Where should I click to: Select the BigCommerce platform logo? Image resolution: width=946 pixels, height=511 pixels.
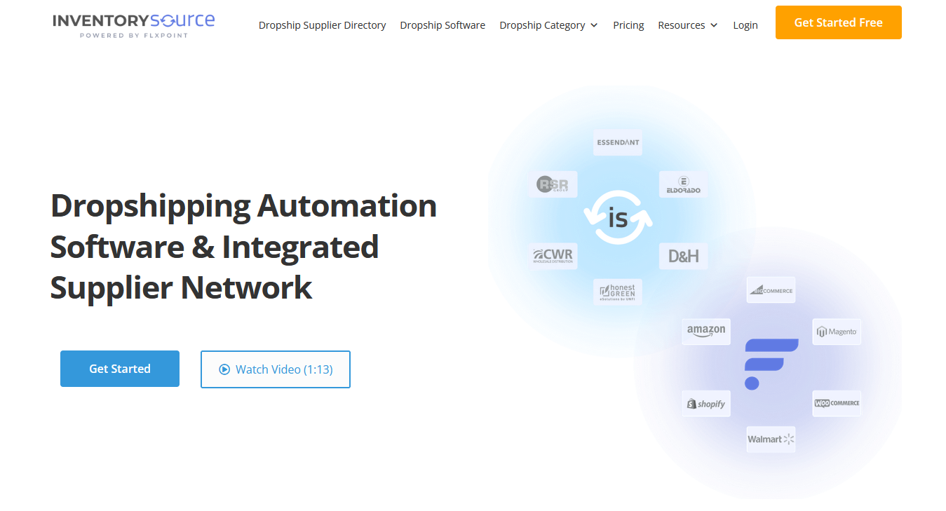pyautogui.click(x=771, y=289)
